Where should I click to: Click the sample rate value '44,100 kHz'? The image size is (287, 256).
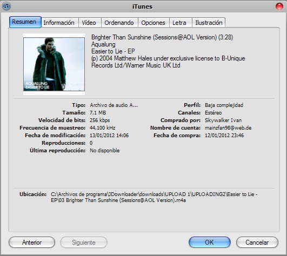(x=103, y=127)
